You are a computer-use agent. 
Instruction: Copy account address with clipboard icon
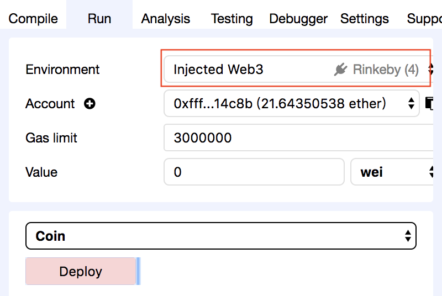[429, 103]
